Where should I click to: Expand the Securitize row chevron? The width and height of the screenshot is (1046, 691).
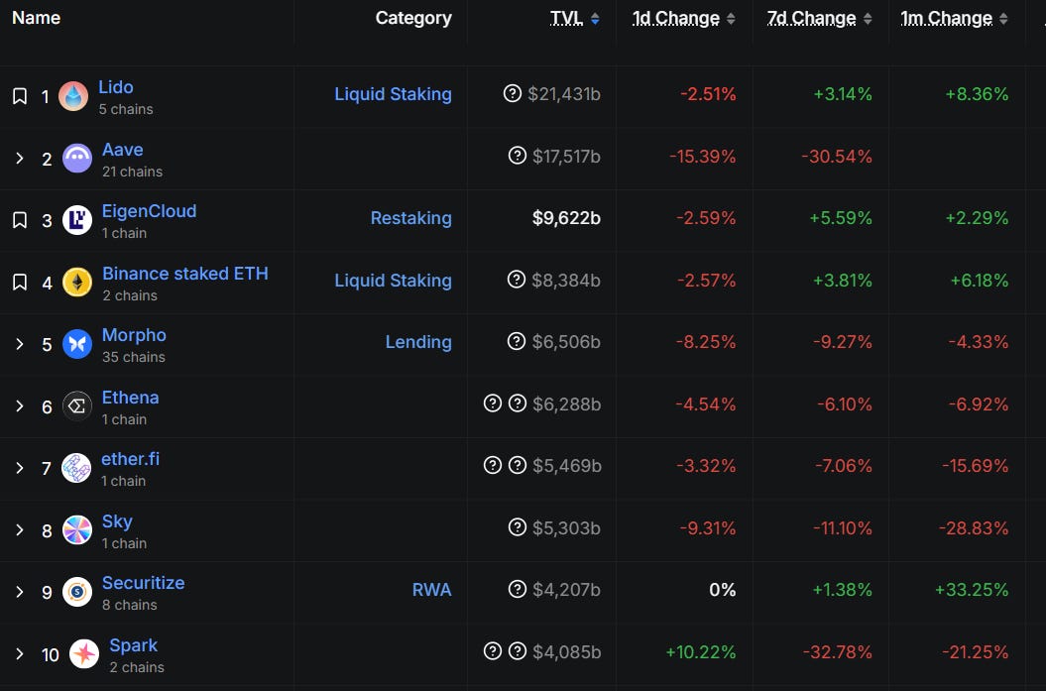pos(20,592)
